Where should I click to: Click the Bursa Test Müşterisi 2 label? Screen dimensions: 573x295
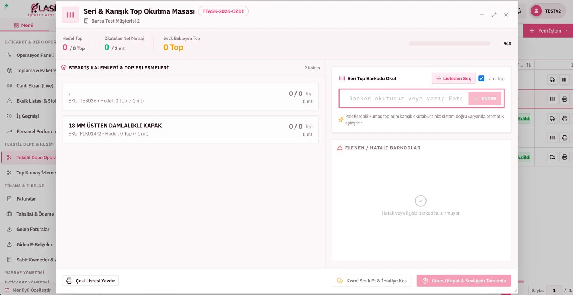tap(115, 21)
